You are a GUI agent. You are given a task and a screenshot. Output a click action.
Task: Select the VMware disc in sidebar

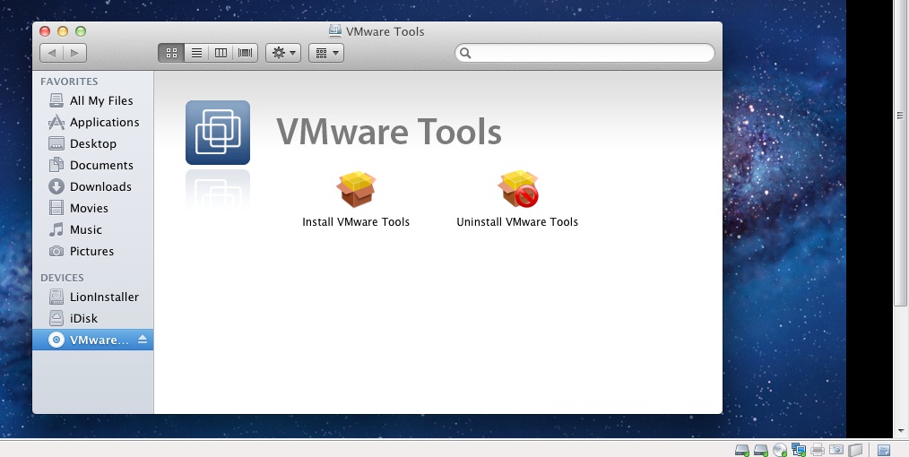92,340
